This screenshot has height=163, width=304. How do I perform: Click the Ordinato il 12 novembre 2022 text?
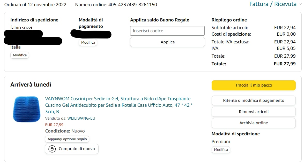tap(35, 5)
